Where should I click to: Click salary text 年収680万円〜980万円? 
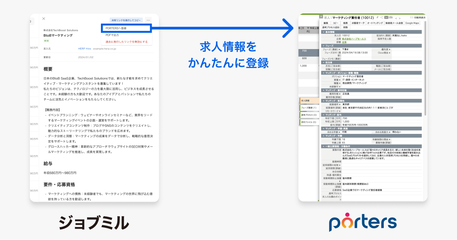click(60, 173)
